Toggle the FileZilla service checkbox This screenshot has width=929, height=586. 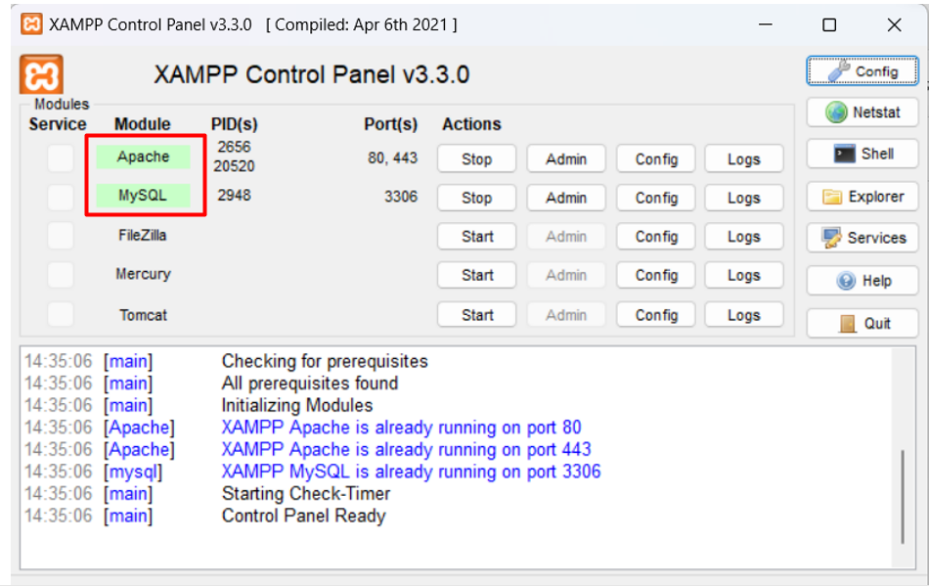(61, 236)
